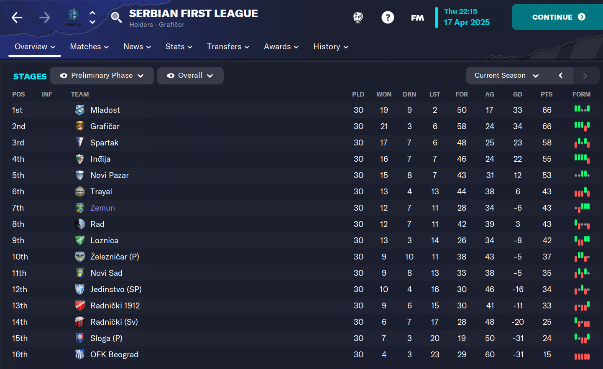Sort table by PTS column header
Screen dimensions: 603x369
tap(546, 94)
